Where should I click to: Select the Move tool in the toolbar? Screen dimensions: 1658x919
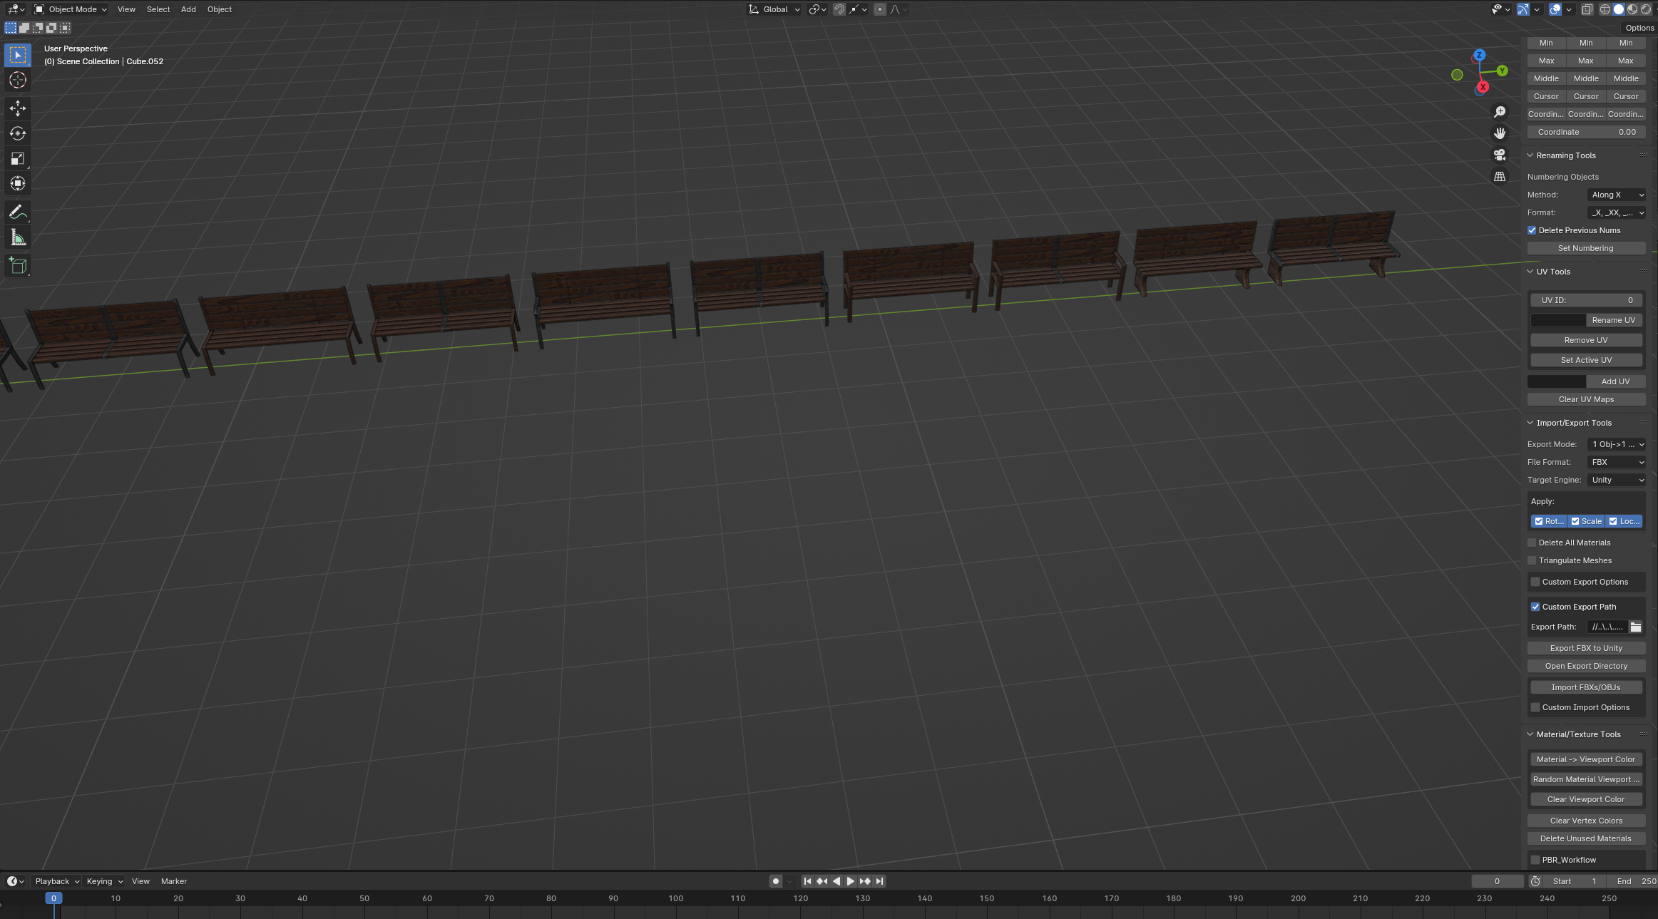[18, 108]
